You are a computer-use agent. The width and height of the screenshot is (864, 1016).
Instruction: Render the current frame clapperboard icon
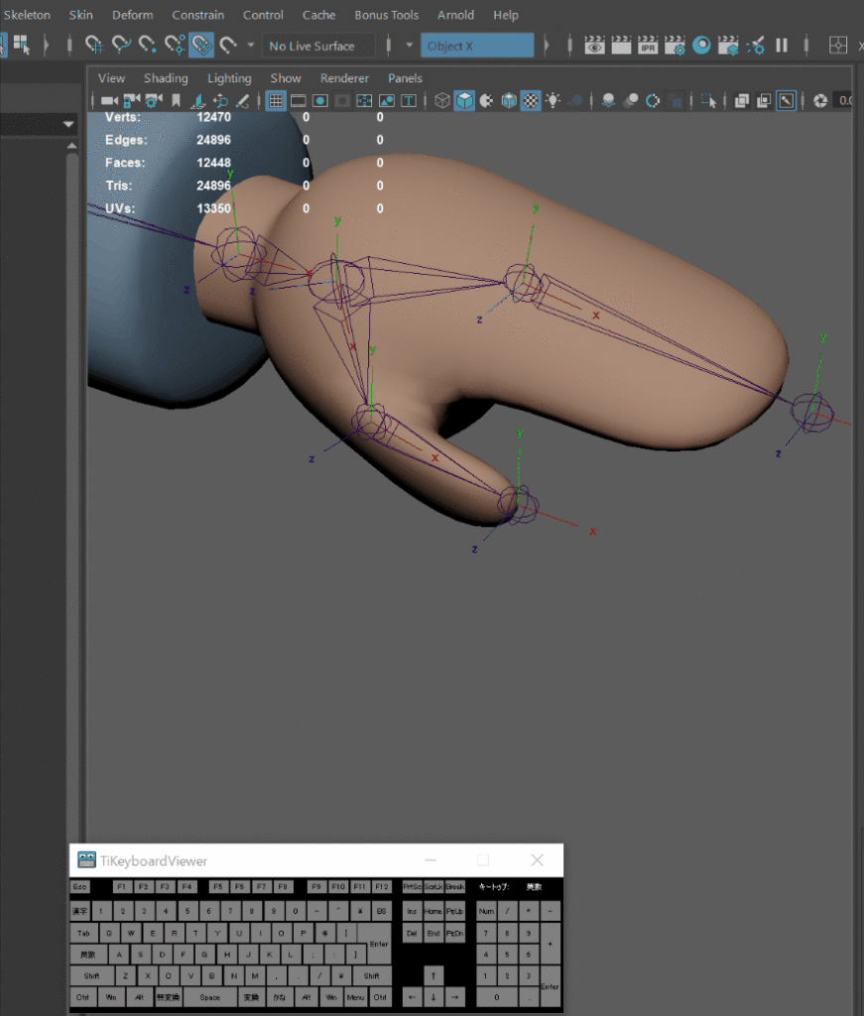(621, 45)
